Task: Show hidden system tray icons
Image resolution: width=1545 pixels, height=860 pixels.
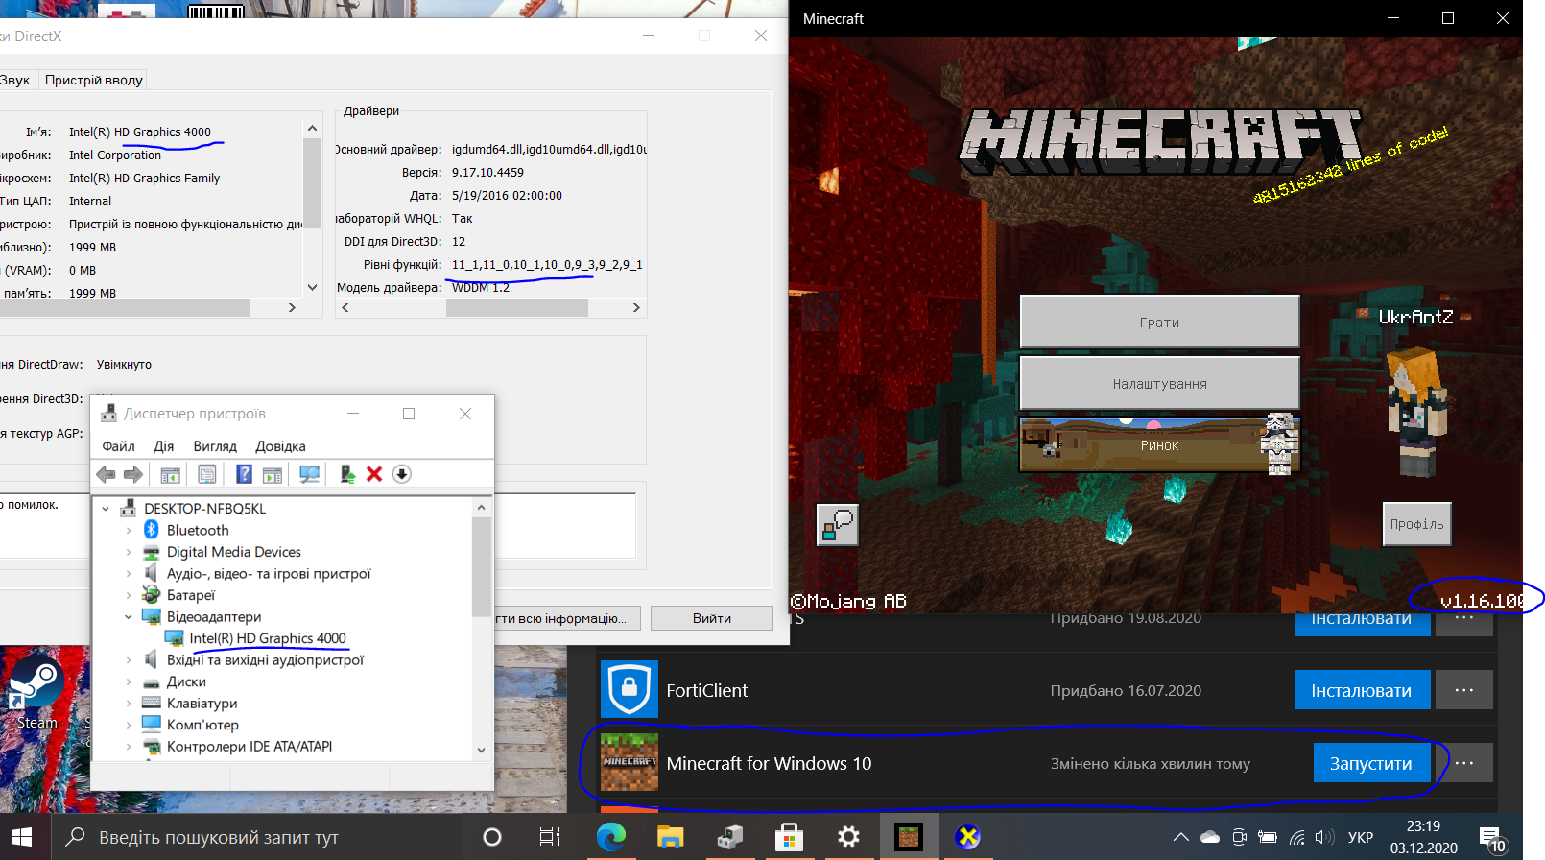Action: (x=1181, y=837)
